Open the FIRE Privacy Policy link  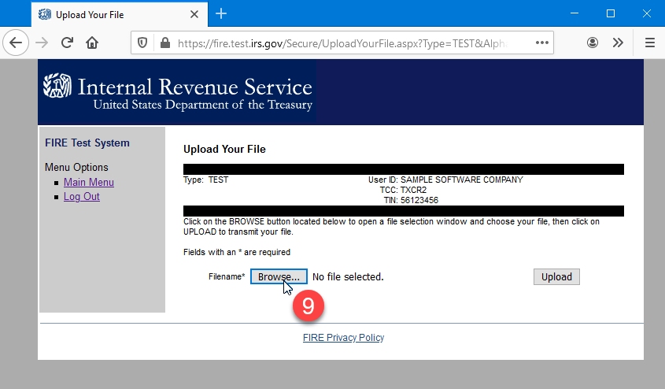(343, 338)
